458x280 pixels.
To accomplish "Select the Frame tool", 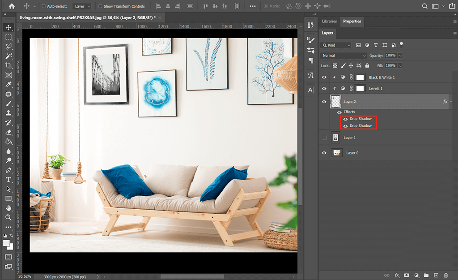I will pyautogui.click(x=8, y=75).
